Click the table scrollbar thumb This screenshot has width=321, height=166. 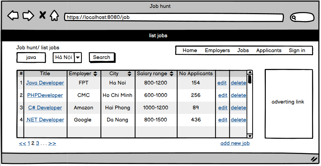coord(250,79)
